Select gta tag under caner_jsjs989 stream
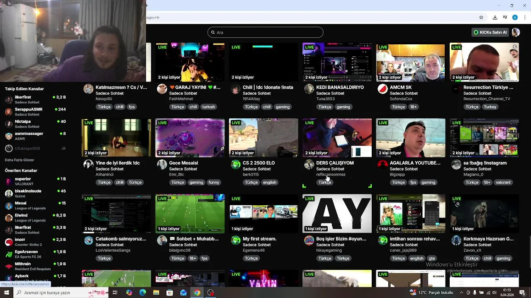This screenshot has width=531, height=298. (432, 258)
